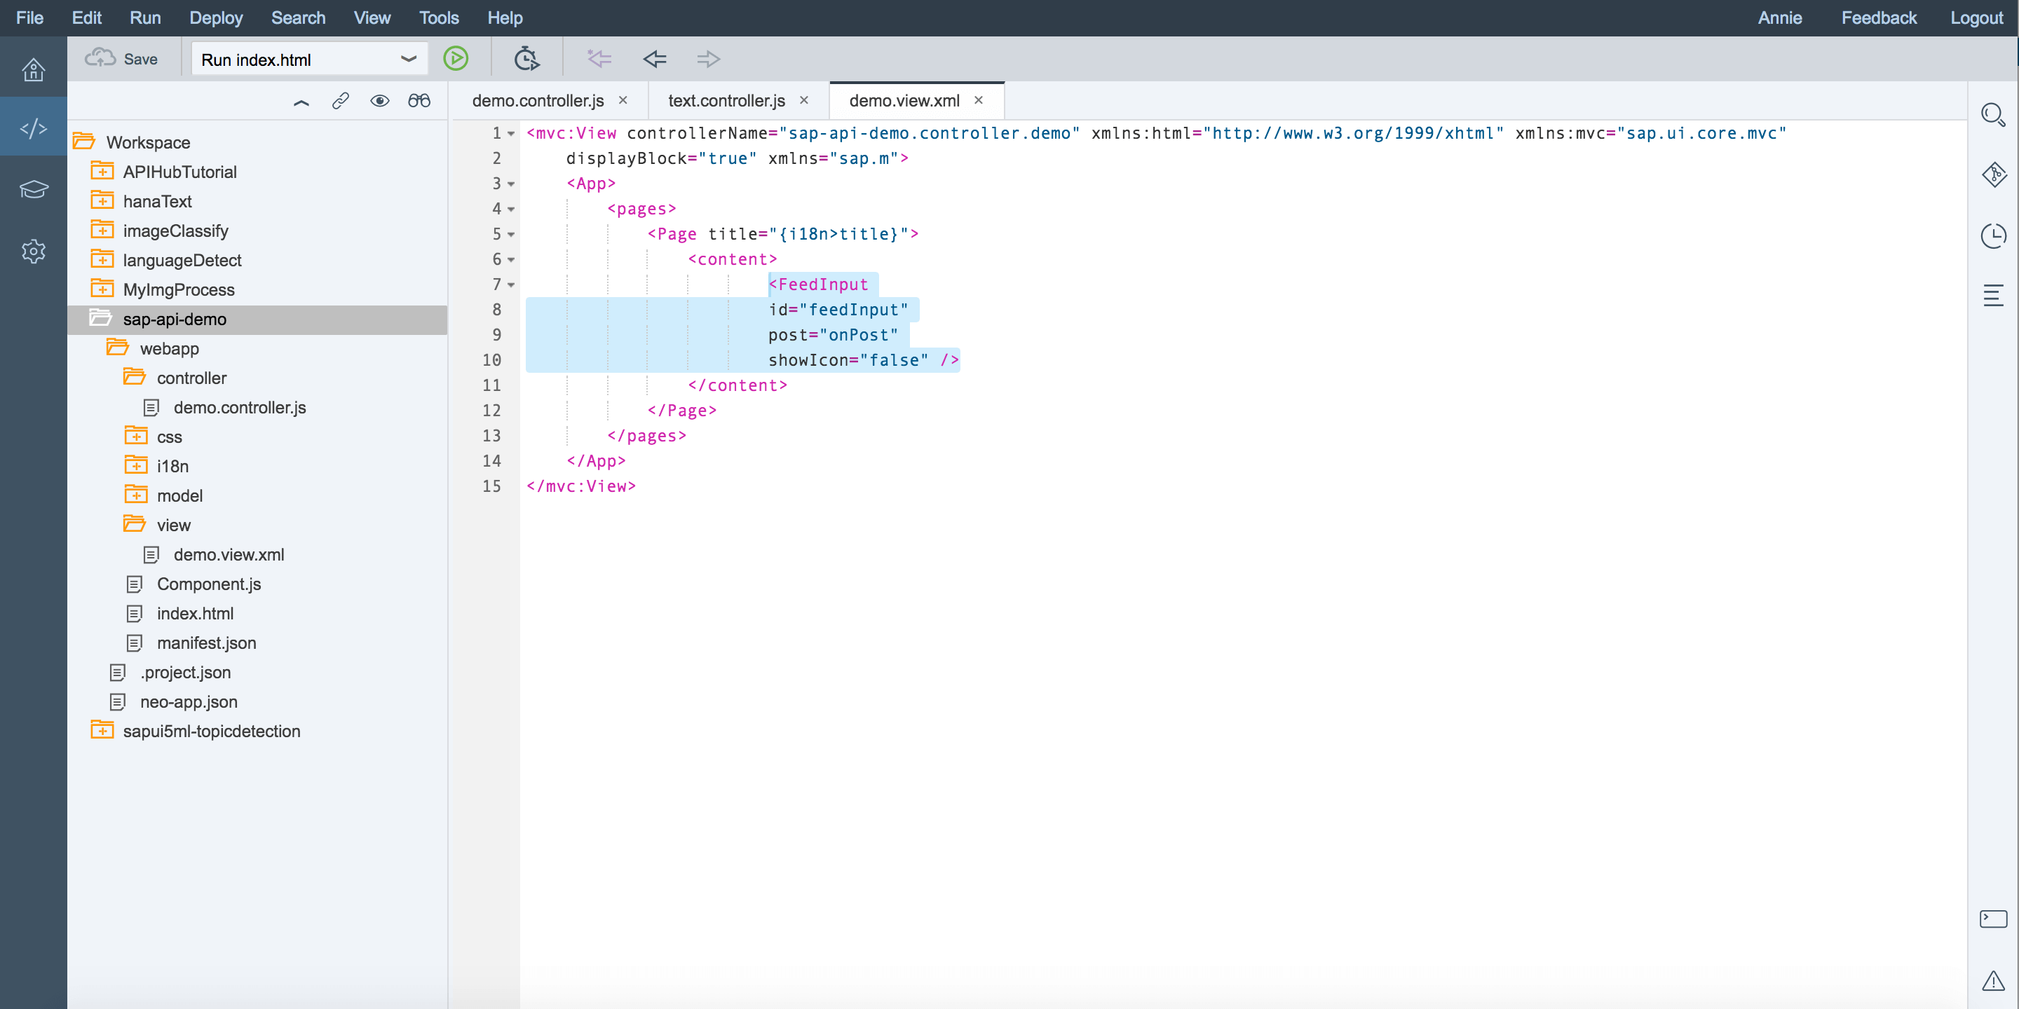The image size is (2019, 1009).
Task: Select .project.json file
Action: 186,672
